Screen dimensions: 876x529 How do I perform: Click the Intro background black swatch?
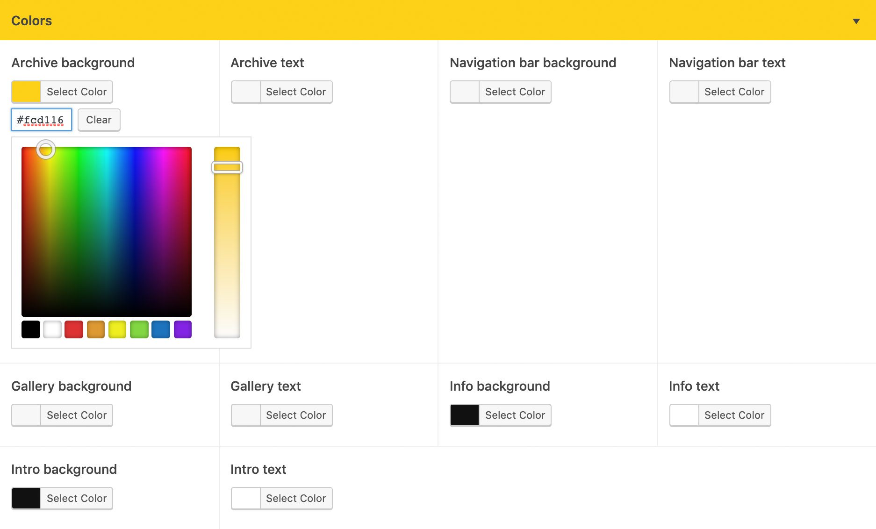click(x=26, y=499)
